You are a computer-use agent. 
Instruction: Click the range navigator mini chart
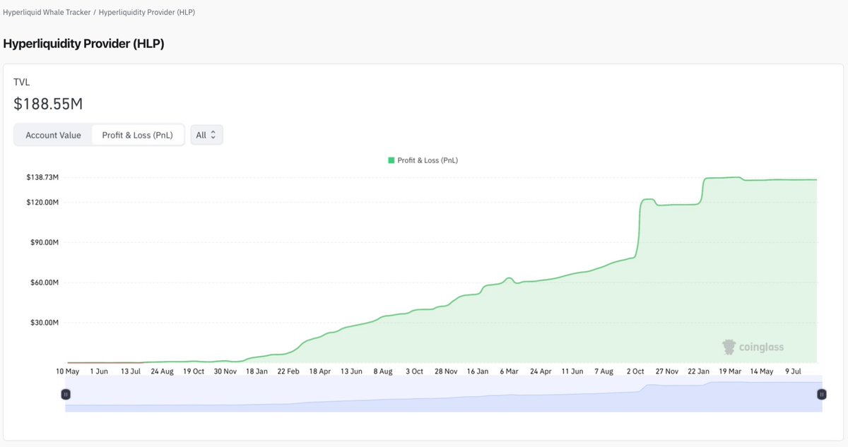pos(444,394)
